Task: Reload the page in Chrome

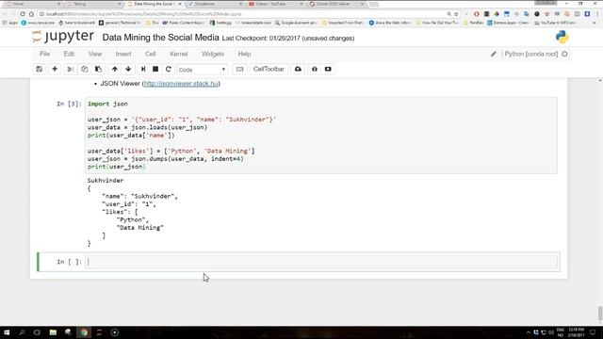Action: pyautogui.click(x=23, y=14)
